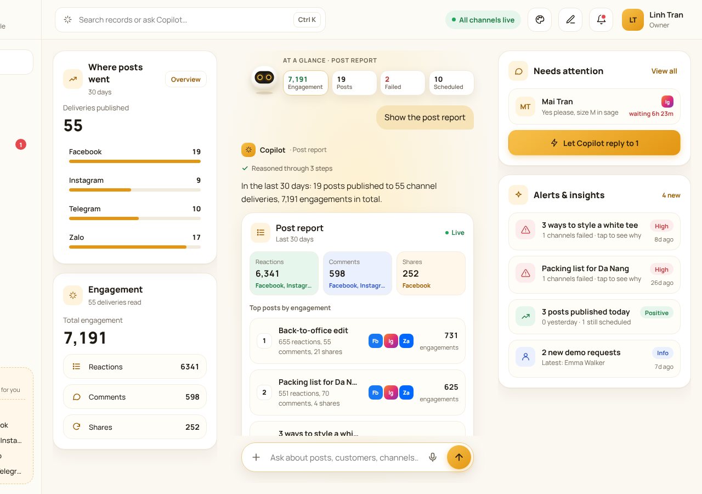Click the LT profile avatar

pyautogui.click(x=633, y=20)
